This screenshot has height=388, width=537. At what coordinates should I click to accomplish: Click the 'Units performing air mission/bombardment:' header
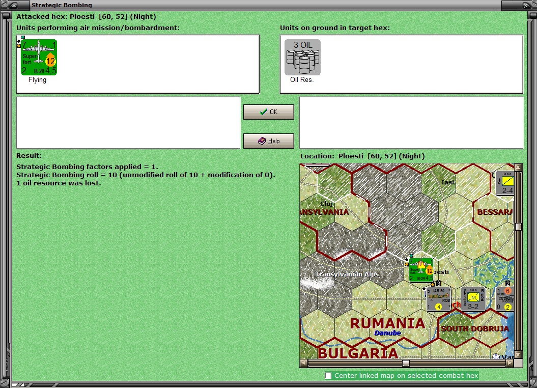tap(98, 27)
